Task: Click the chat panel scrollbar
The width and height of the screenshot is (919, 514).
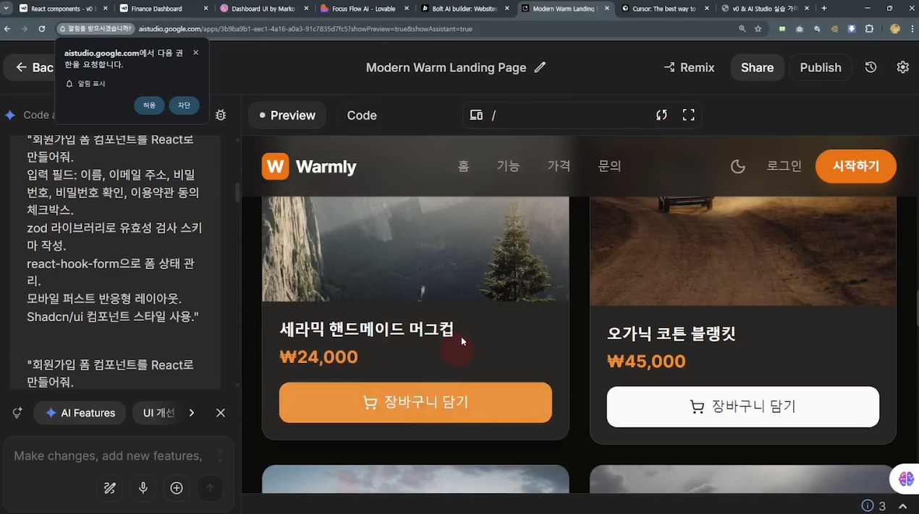Action: click(x=237, y=193)
